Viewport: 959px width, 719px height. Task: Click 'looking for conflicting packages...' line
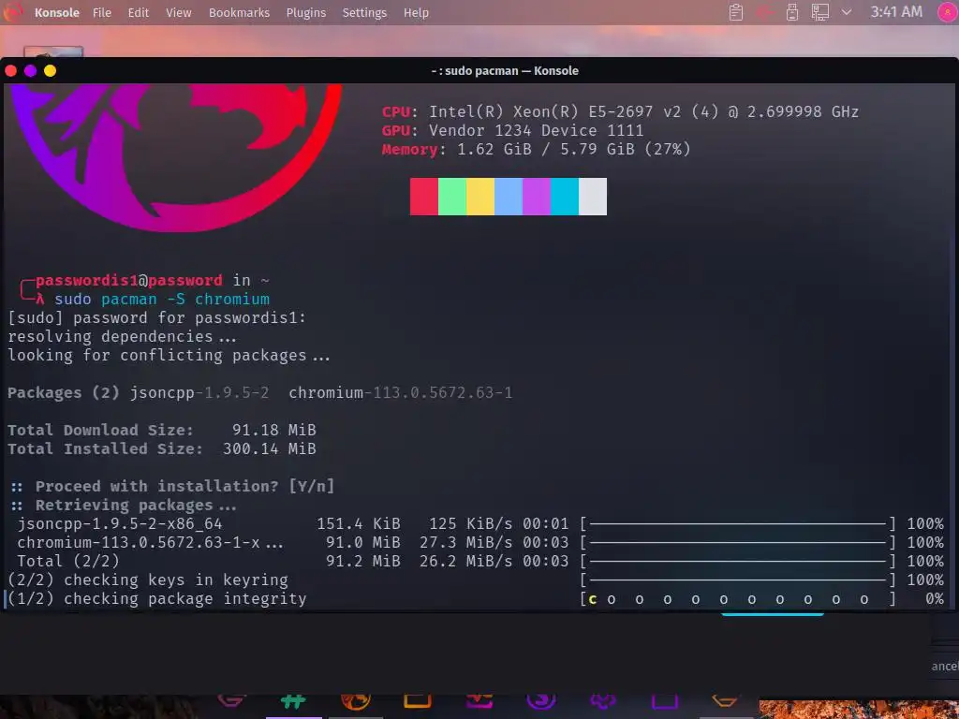coord(169,355)
